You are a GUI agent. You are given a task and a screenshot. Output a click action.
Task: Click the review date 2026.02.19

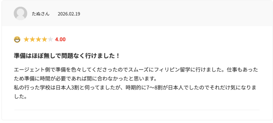click(69, 14)
